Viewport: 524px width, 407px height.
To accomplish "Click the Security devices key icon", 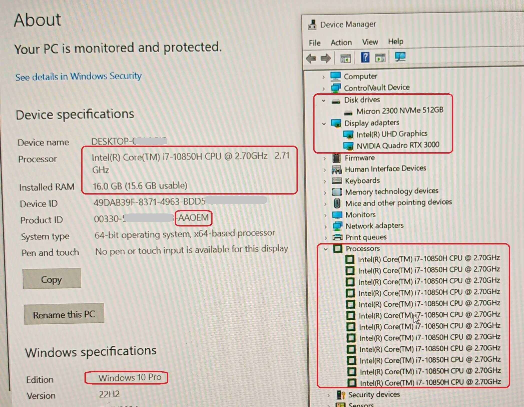I will click(x=341, y=395).
